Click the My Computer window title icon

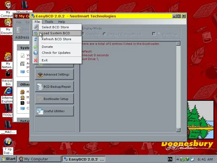16,16
